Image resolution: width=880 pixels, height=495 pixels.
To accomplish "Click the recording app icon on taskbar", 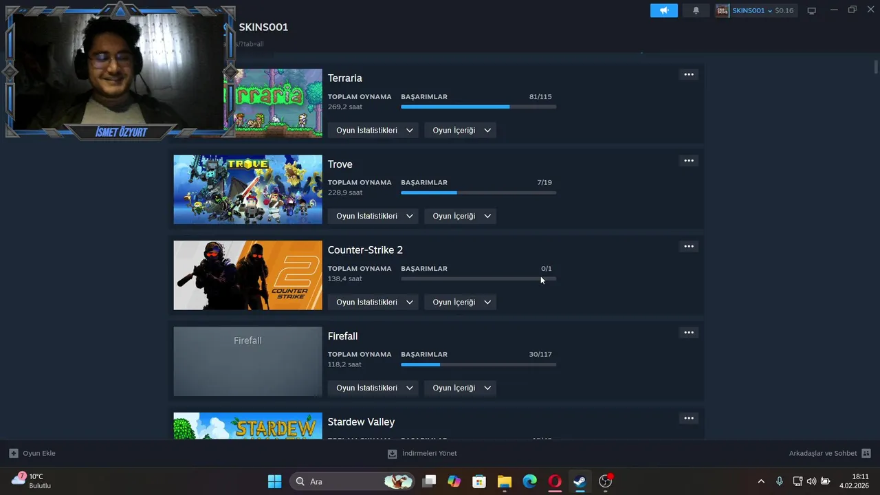I will point(606,481).
